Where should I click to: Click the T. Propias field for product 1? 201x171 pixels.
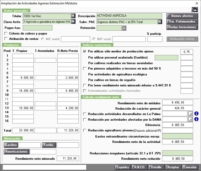(23, 56)
